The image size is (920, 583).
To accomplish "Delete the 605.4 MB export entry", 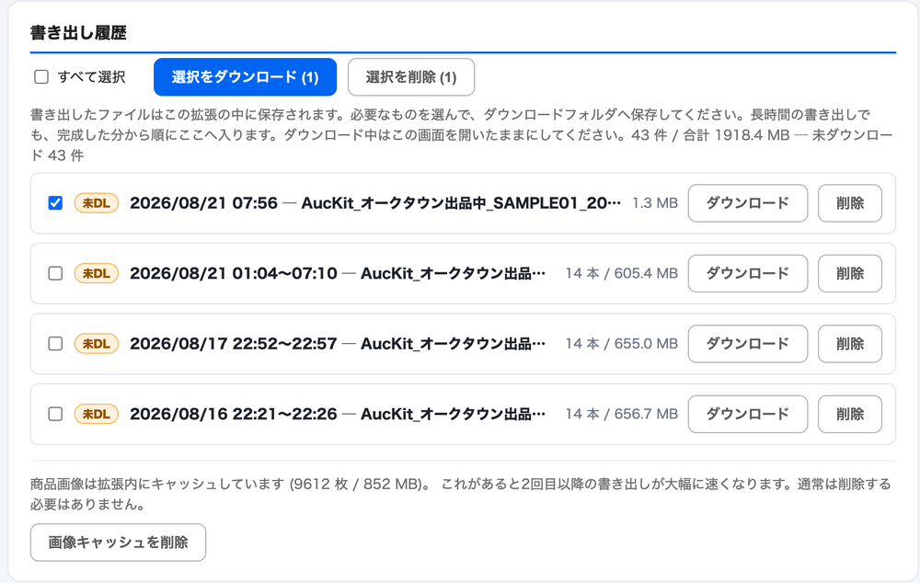I will [849, 273].
